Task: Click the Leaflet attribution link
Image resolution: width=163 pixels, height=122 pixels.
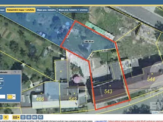Action: point(155,113)
